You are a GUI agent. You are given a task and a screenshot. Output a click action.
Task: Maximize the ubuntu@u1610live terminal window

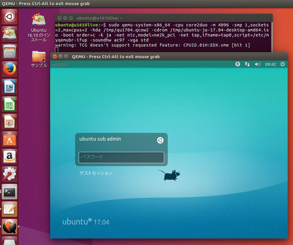pyautogui.click(x=71, y=18)
